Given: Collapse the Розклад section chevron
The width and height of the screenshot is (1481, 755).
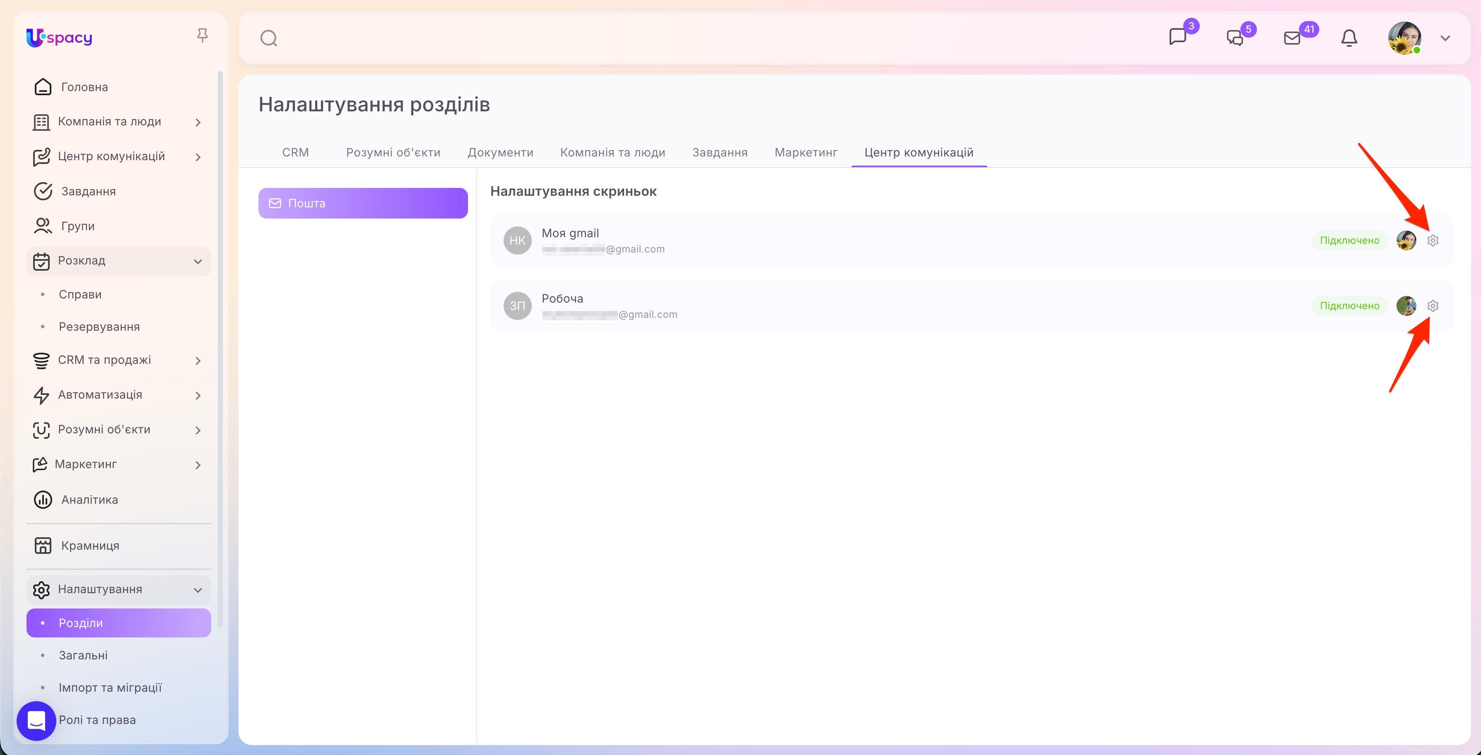Looking at the screenshot, I should click(x=198, y=262).
